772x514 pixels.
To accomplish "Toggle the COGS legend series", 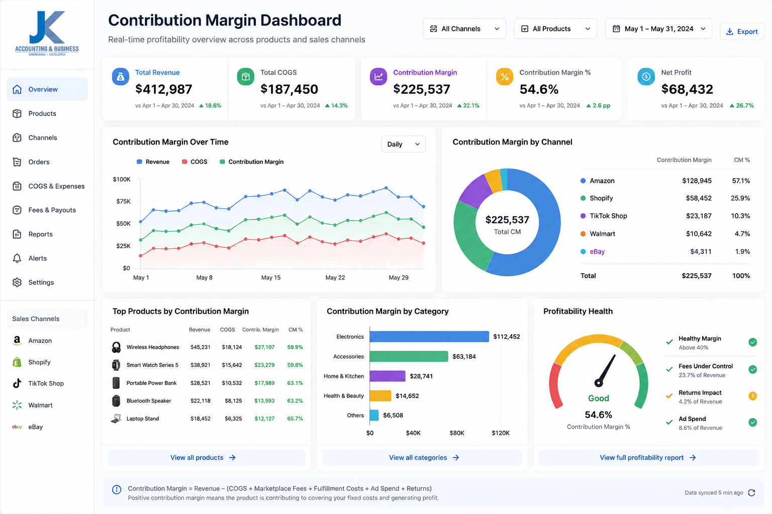I will click(195, 162).
